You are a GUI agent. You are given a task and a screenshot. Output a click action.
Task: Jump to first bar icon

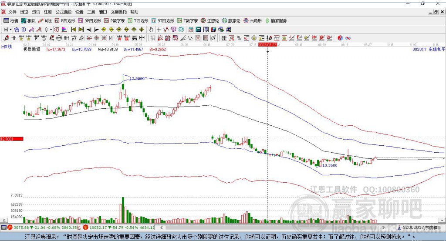click(x=73, y=30)
